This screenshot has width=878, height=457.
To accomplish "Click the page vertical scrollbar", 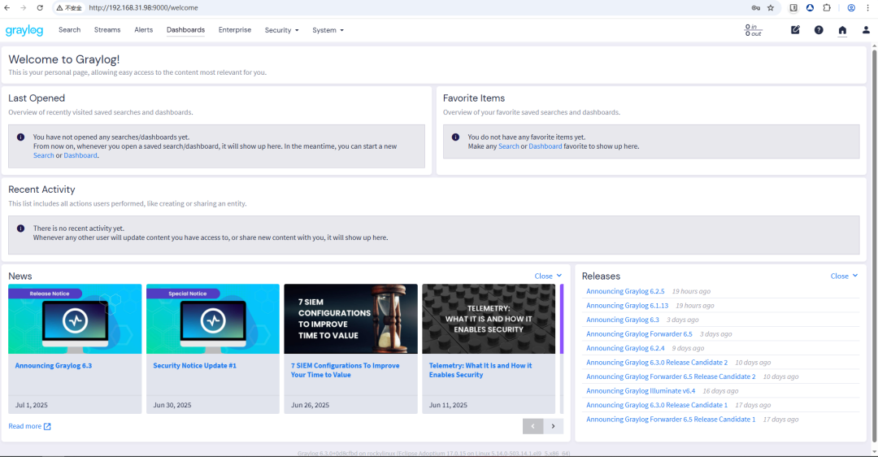I will click(874, 246).
